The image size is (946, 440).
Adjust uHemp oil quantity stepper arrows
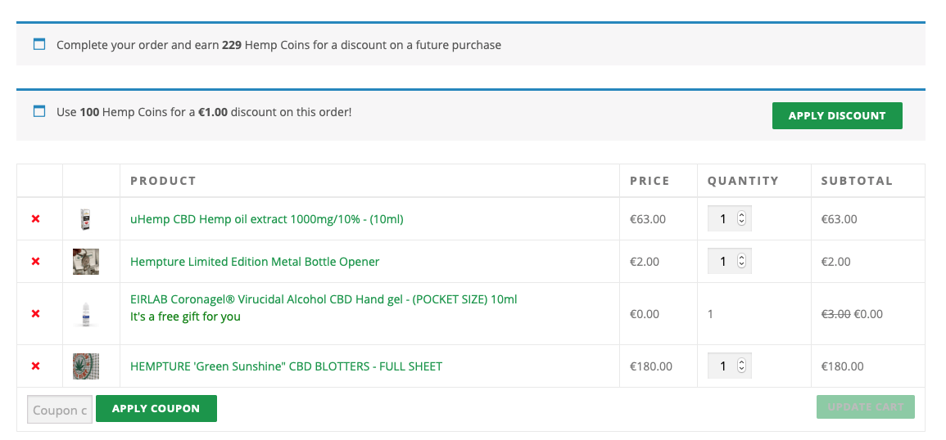tap(741, 218)
